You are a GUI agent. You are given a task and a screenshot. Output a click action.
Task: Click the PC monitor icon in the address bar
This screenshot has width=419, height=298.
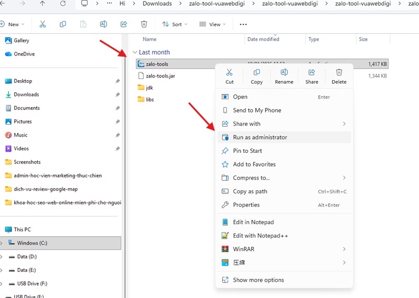pos(84,4)
